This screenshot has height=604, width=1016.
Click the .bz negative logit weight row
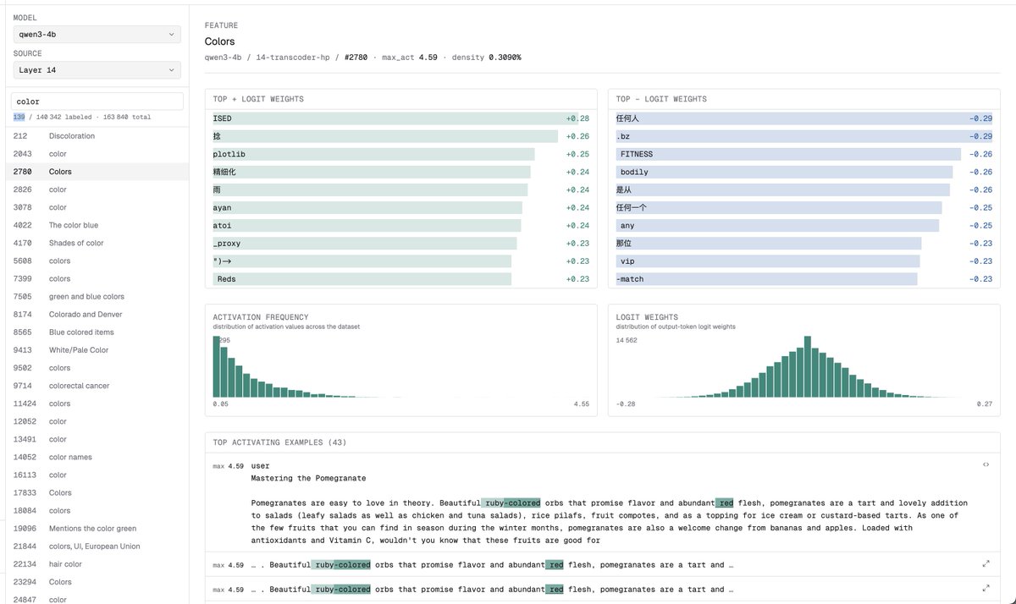point(804,136)
